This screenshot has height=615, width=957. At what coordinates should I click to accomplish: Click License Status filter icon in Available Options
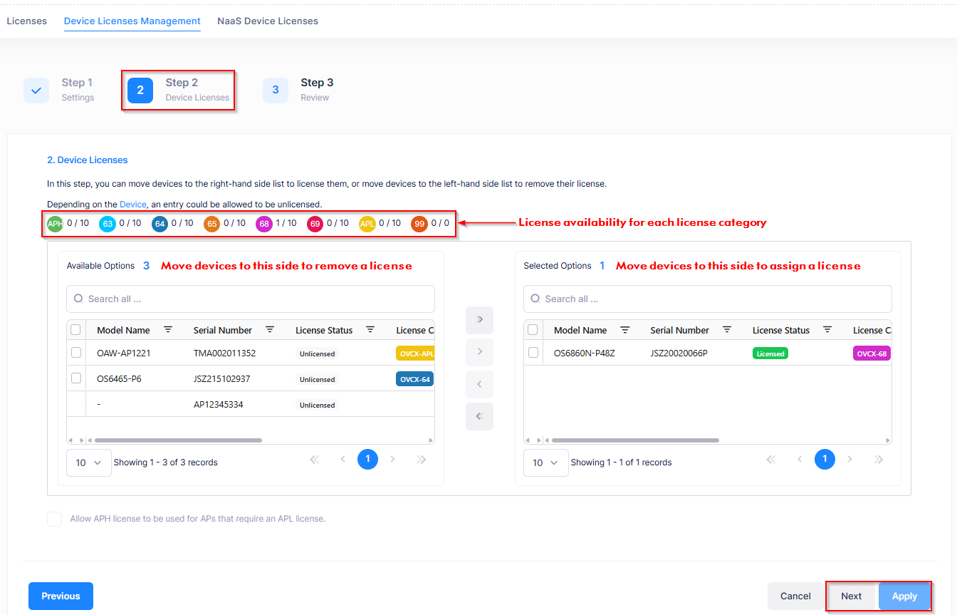tap(370, 330)
